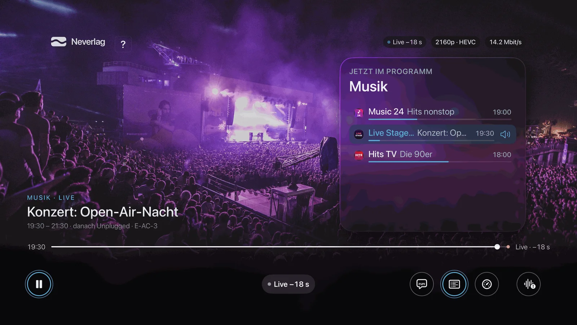Image resolution: width=577 pixels, height=325 pixels.
Task: Click the JETZT IM PROGRAMM label
Action: tap(391, 71)
